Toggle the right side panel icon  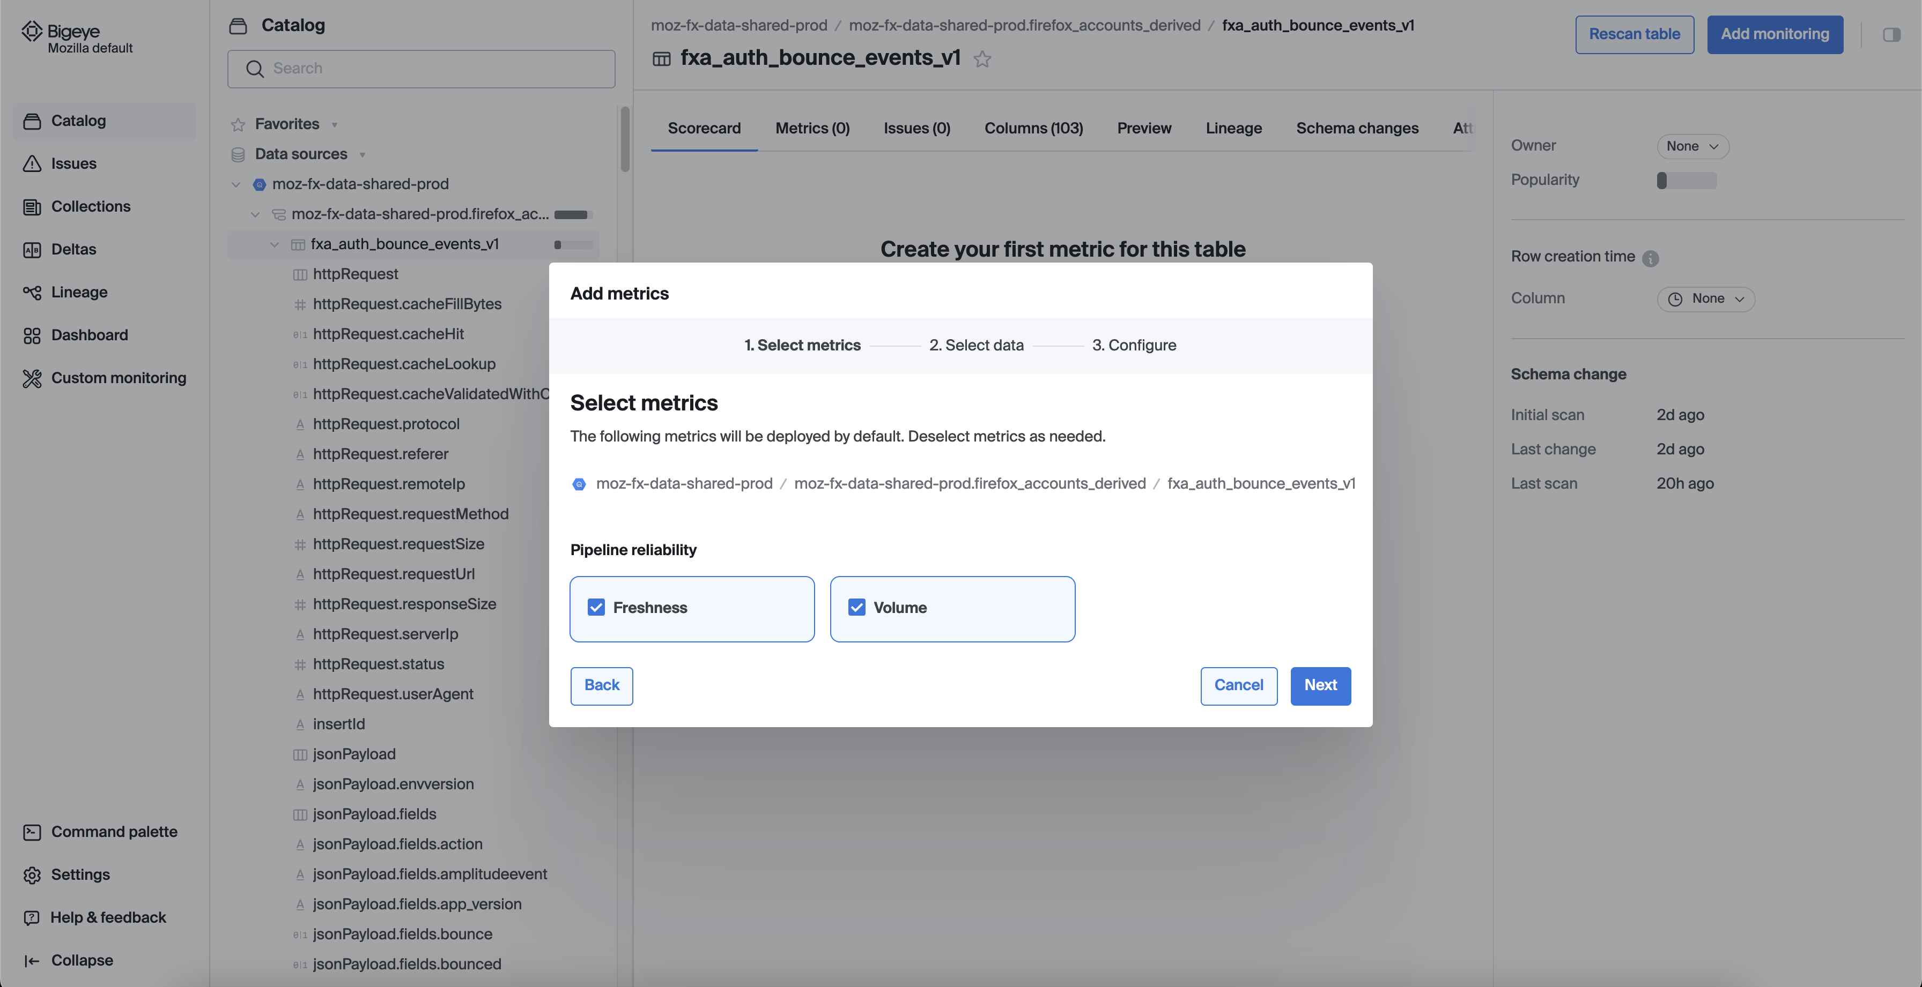[x=1891, y=35]
